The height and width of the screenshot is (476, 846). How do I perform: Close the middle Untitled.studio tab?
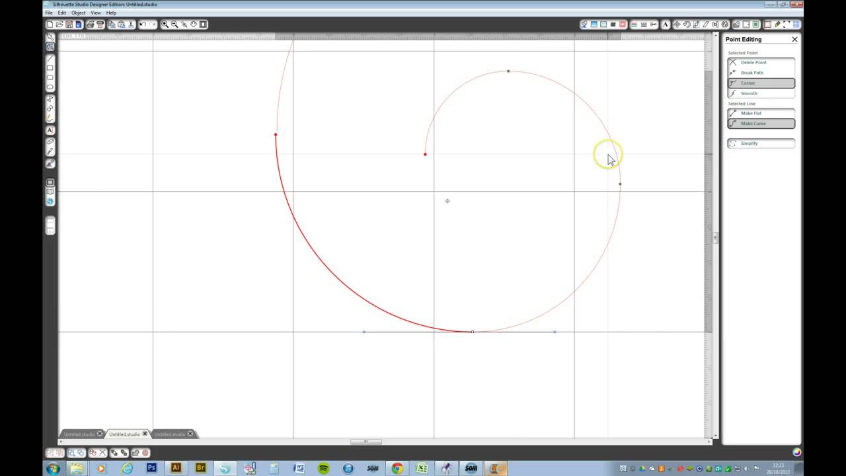(145, 434)
